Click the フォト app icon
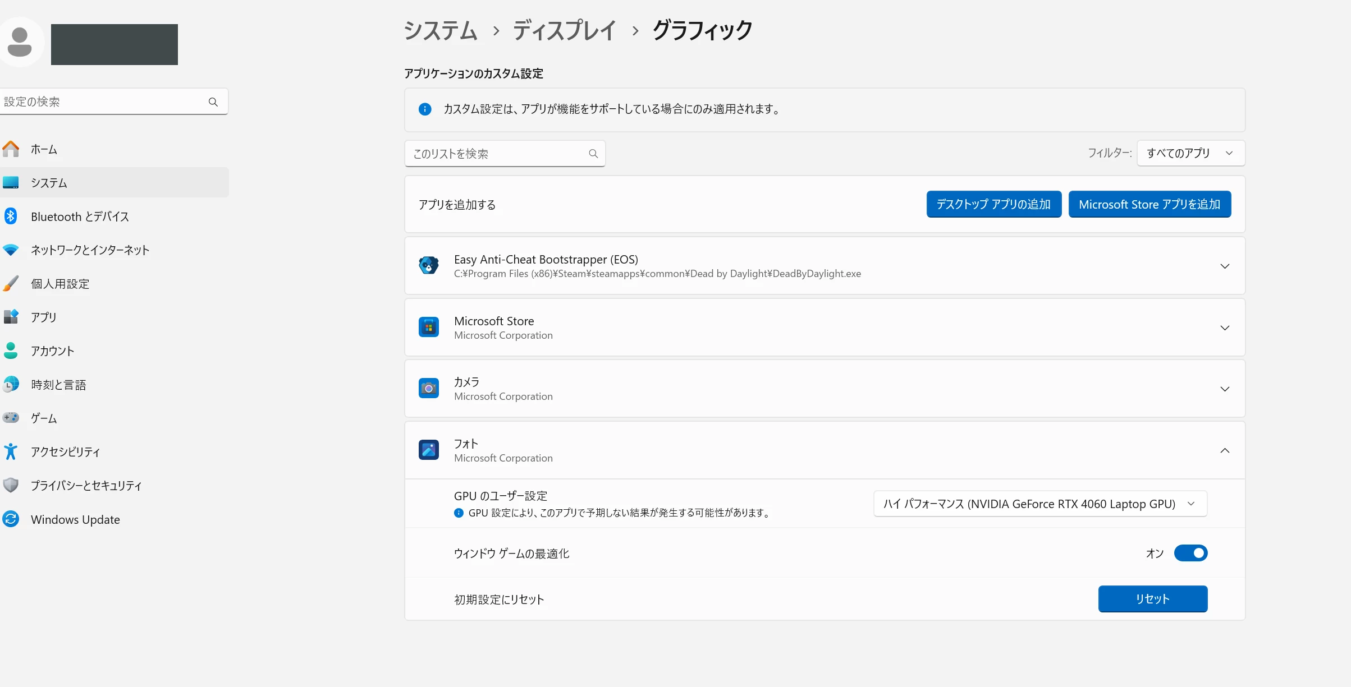This screenshot has height=687, width=1351. click(x=429, y=450)
